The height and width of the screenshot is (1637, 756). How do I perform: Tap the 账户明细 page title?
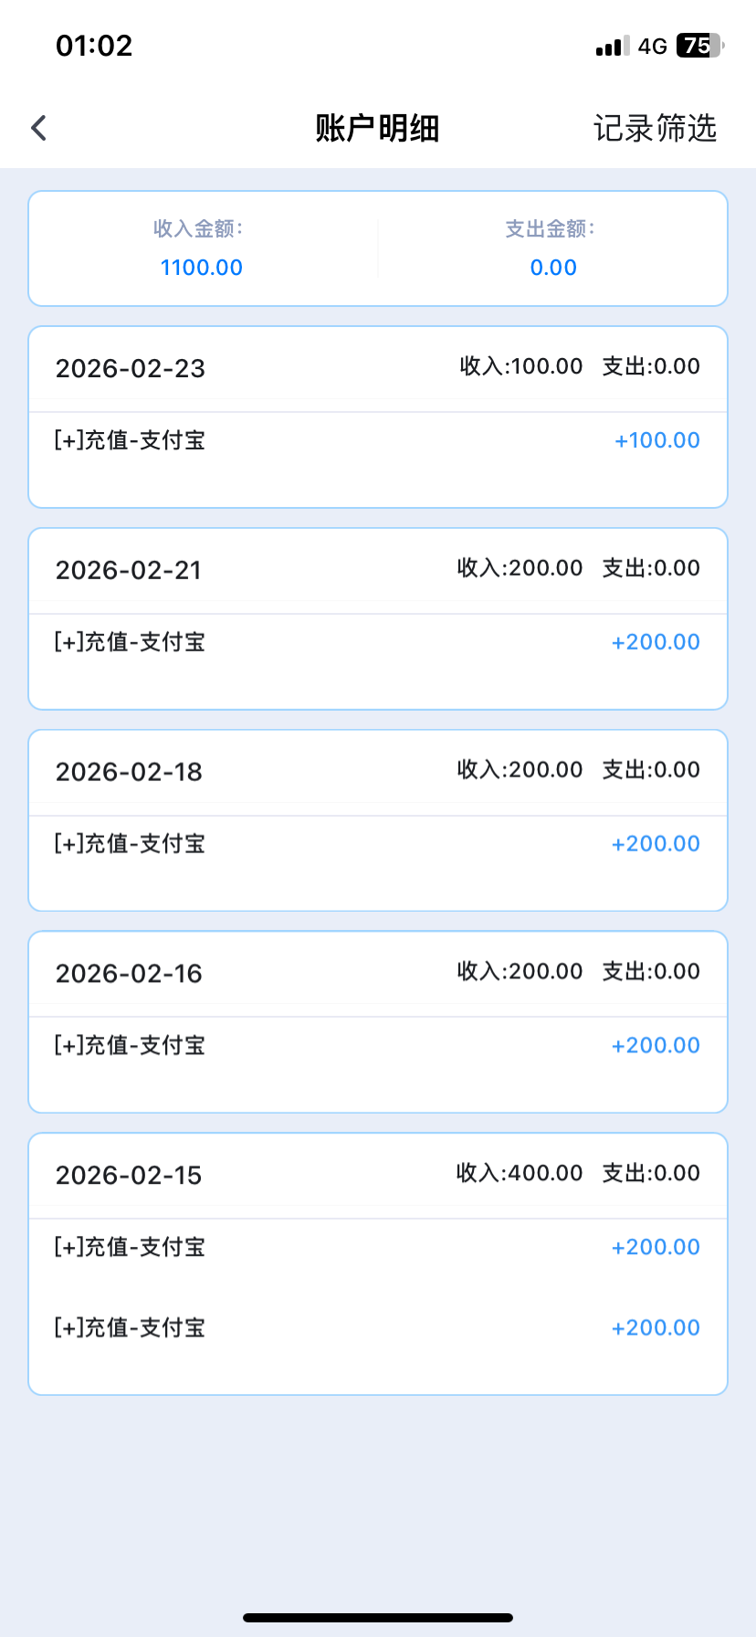coord(377,128)
